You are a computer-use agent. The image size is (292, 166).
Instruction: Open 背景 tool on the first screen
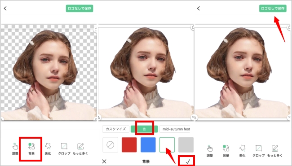point(31,149)
